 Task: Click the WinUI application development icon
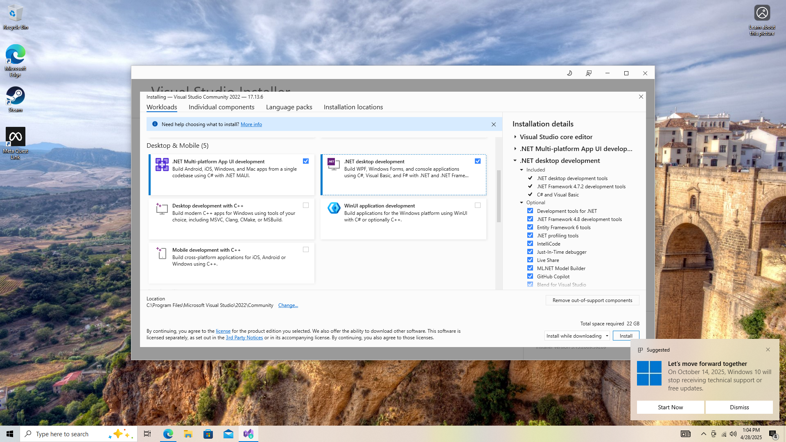[x=334, y=208]
